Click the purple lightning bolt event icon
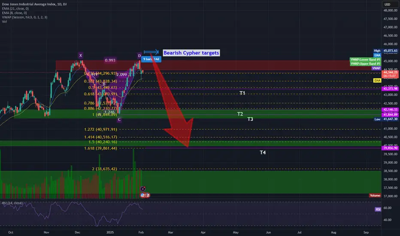This screenshot has height=236, width=400. [142, 189]
